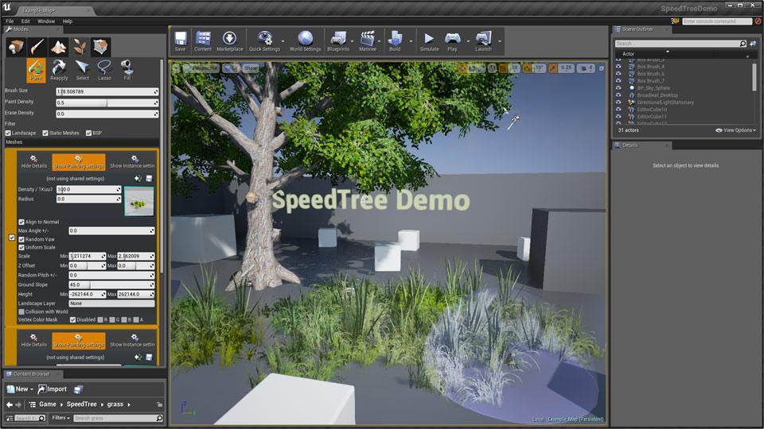Click Save in the main toolbar

(181, 41)
